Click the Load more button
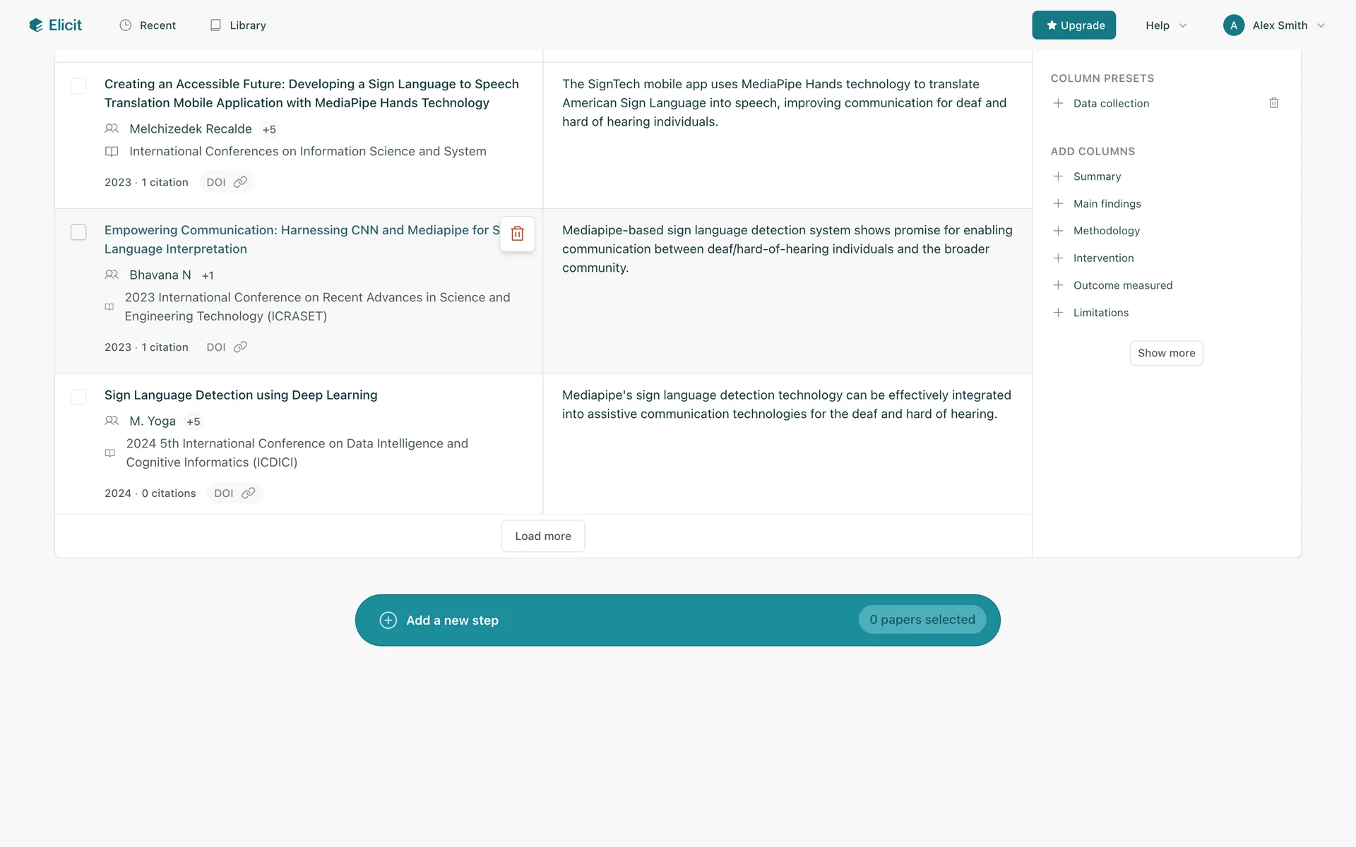1356x847 pixels. (542, 536)
